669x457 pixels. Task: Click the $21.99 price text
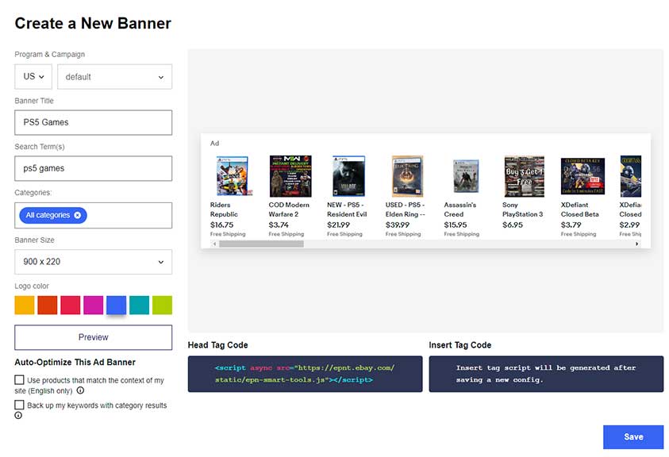pyautogui.click(x=338, y=225)
